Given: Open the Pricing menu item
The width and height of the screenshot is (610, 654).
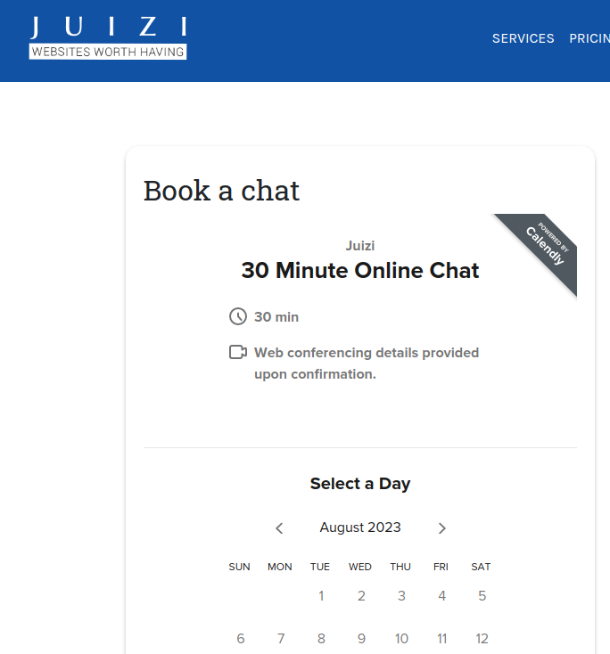Looking at the screenshot, I should tap(589, 38).
